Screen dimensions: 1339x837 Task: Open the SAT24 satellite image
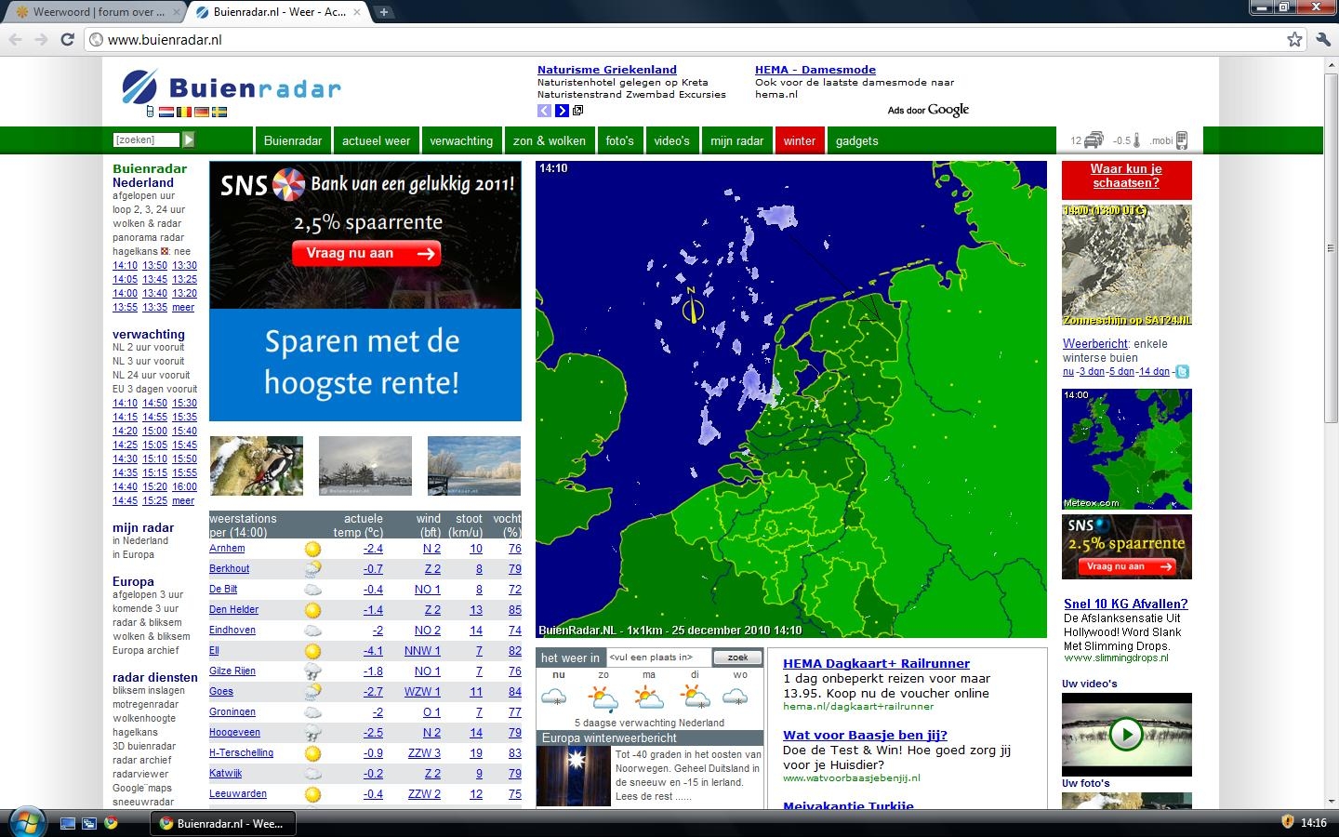click(1126, 265)
